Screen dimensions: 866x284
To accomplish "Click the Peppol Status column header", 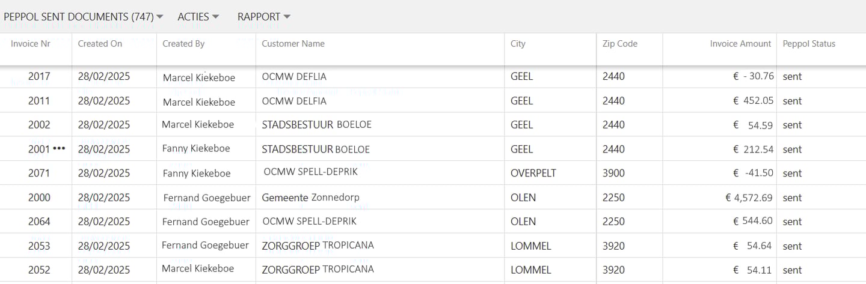I will (x=808, y=44).
